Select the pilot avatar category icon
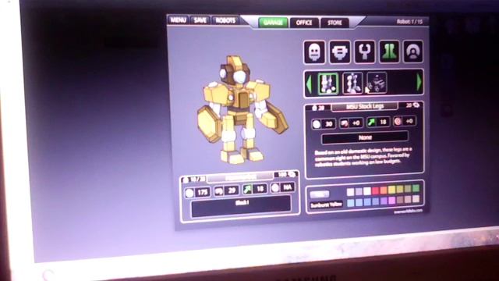 coord(412,52)
